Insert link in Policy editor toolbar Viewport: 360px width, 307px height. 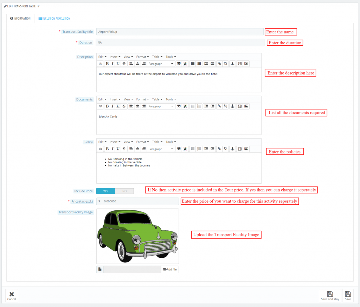[219, 149]
